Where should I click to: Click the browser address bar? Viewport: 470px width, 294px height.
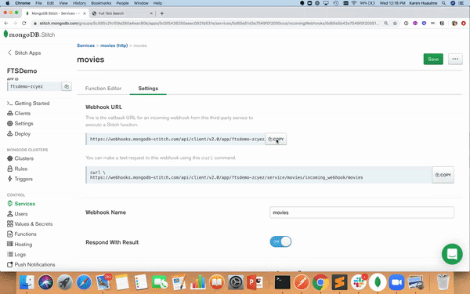point(209,23)
